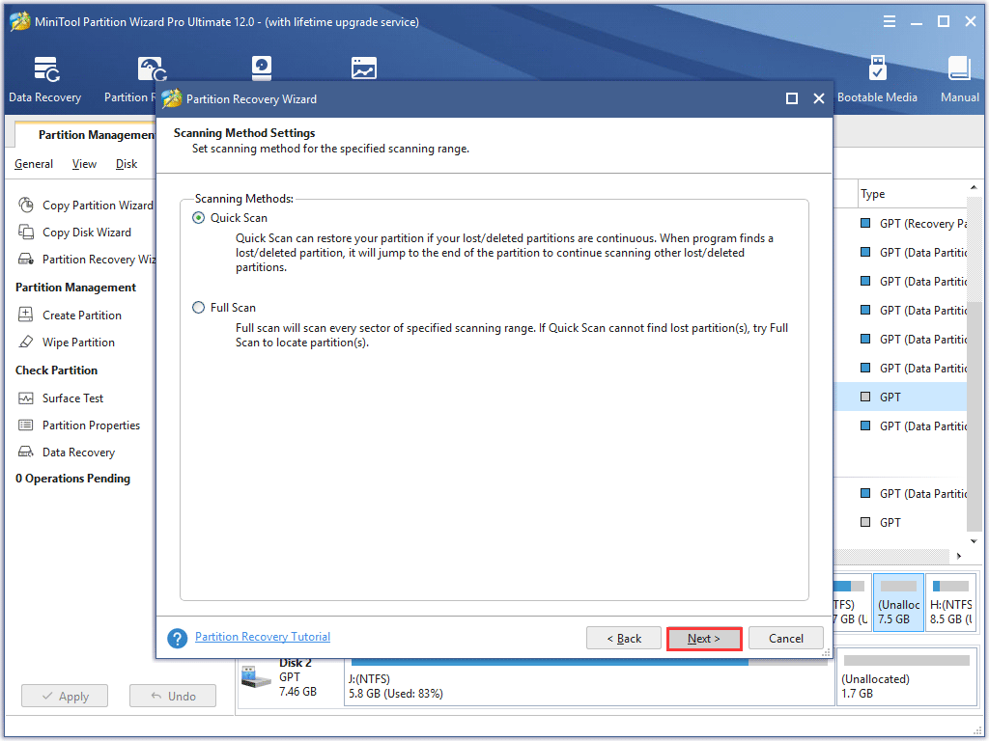Click the Partition Recovery toolbar icon
This screenshot has width=989, height=741.
click(152, 69)
